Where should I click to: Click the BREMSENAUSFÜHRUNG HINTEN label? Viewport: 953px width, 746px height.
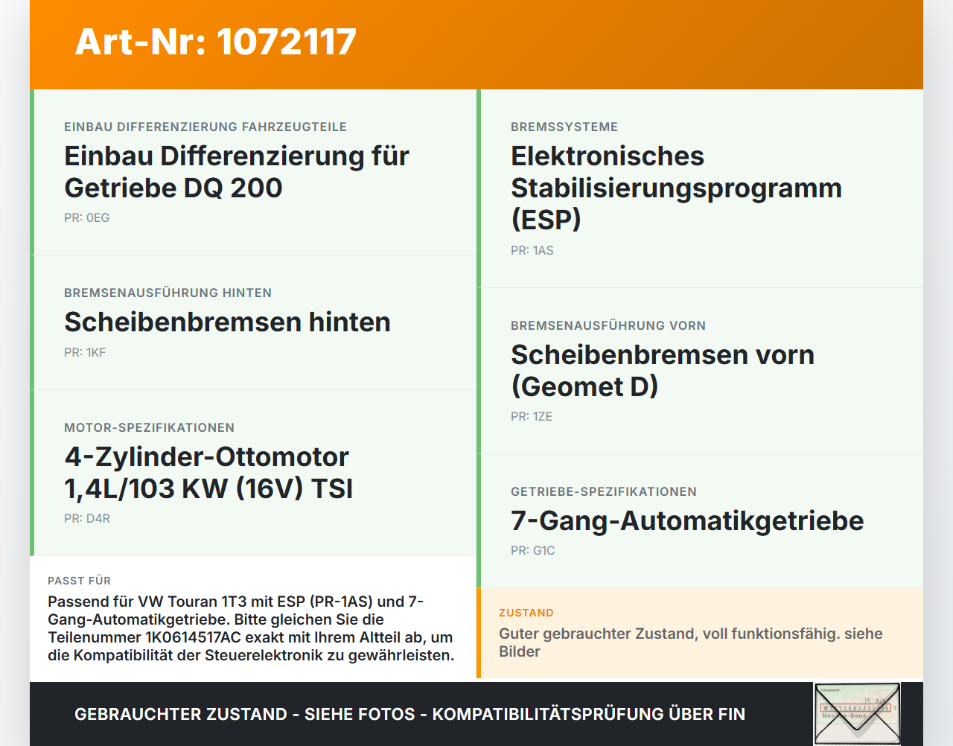(x=168, y=293)
